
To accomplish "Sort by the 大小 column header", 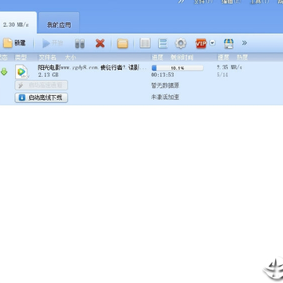I will [x=71, y=57].
